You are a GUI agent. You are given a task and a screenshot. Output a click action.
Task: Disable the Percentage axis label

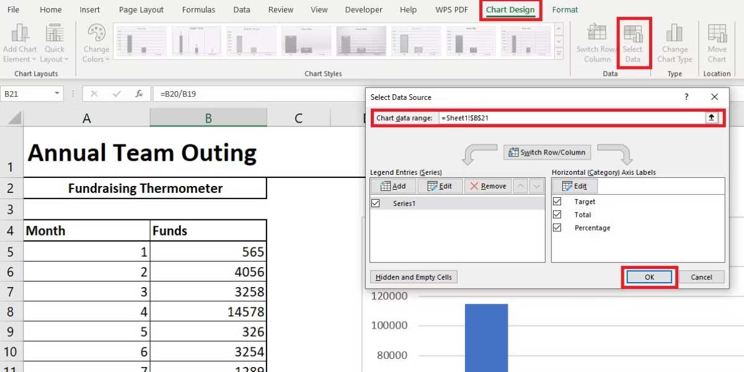tap(556, 228)
